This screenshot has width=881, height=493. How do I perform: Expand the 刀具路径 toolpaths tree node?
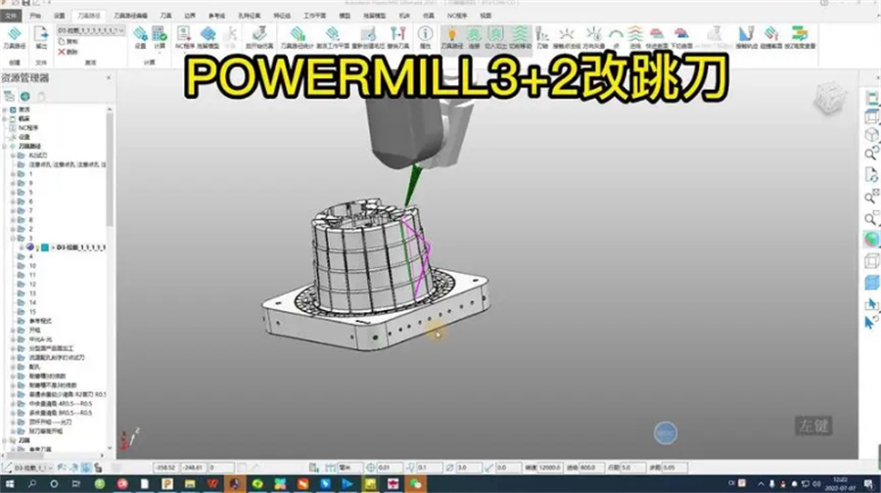coord(5,146)
